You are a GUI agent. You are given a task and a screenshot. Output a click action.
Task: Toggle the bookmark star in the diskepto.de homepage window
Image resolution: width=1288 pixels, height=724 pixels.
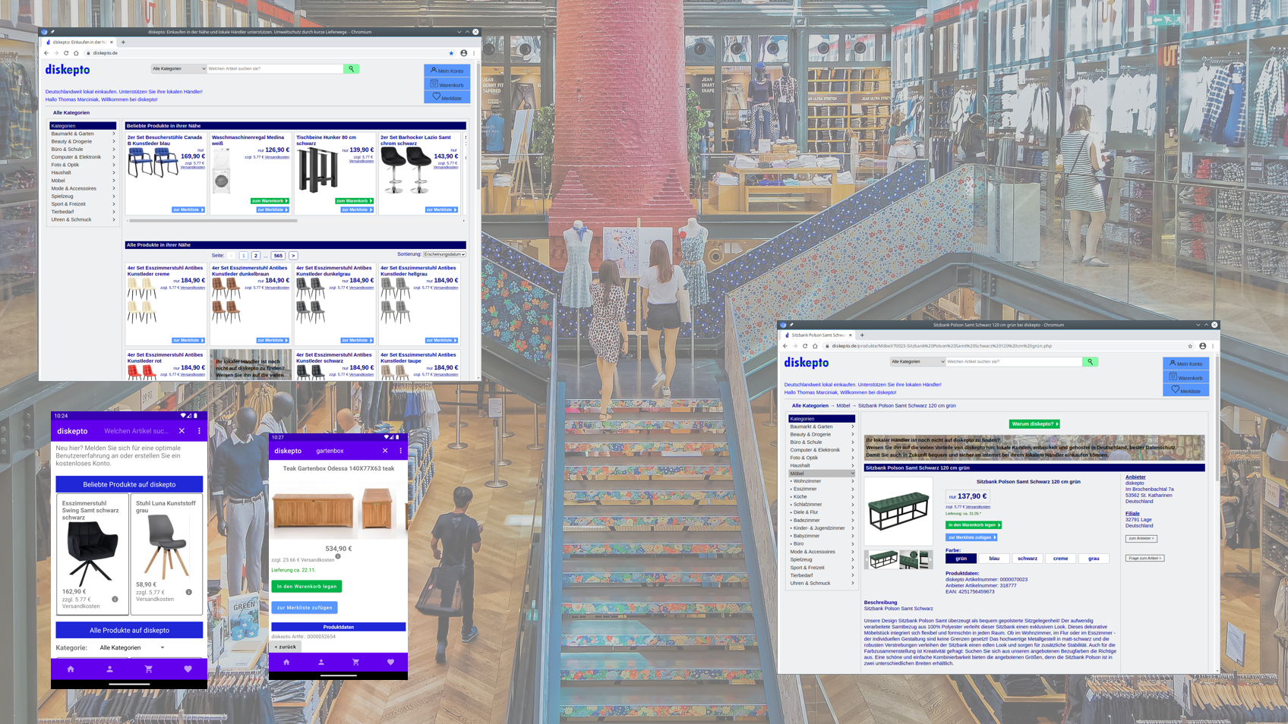451,53
